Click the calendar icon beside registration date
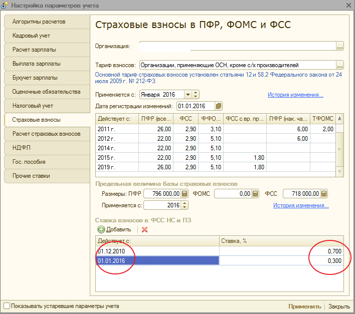This screenshot has height=314, width=355. pyautogui.click(x=219, y=106)
